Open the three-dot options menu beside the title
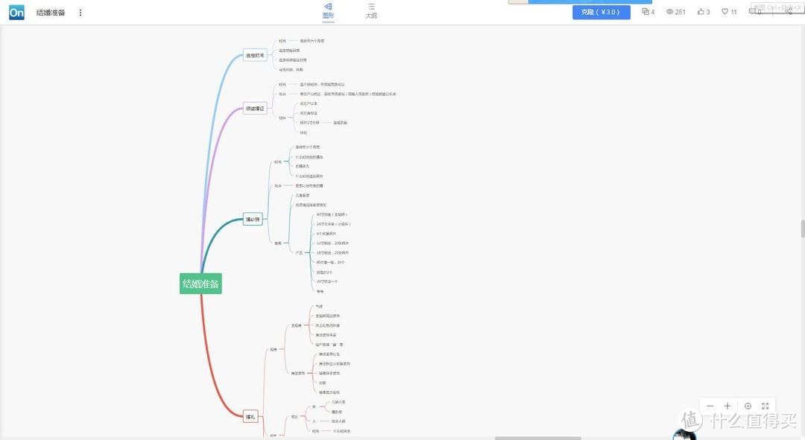The image size is (805, 440). [x=80, y=13]
